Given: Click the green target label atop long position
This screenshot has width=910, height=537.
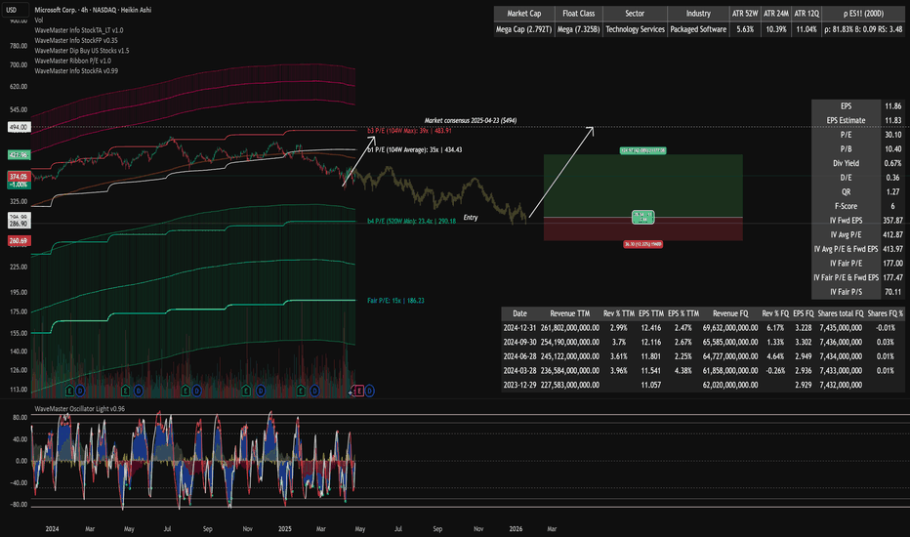Looking at the screenshot, I should (x=643, y=151).
